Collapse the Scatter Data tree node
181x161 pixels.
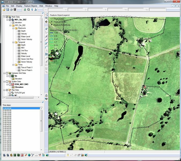(x=4, y=81)
